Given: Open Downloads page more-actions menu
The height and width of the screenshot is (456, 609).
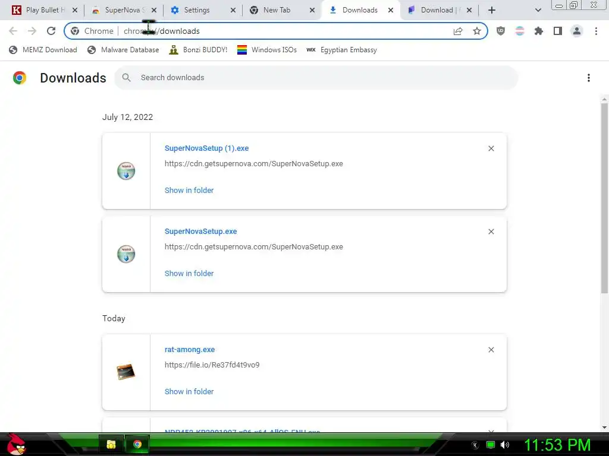Looking at the screenshot, I should [x=588, y=78].
